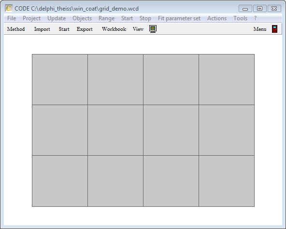Open the Fit parameter set menu
286x229 pixels.
click(179, 18)
